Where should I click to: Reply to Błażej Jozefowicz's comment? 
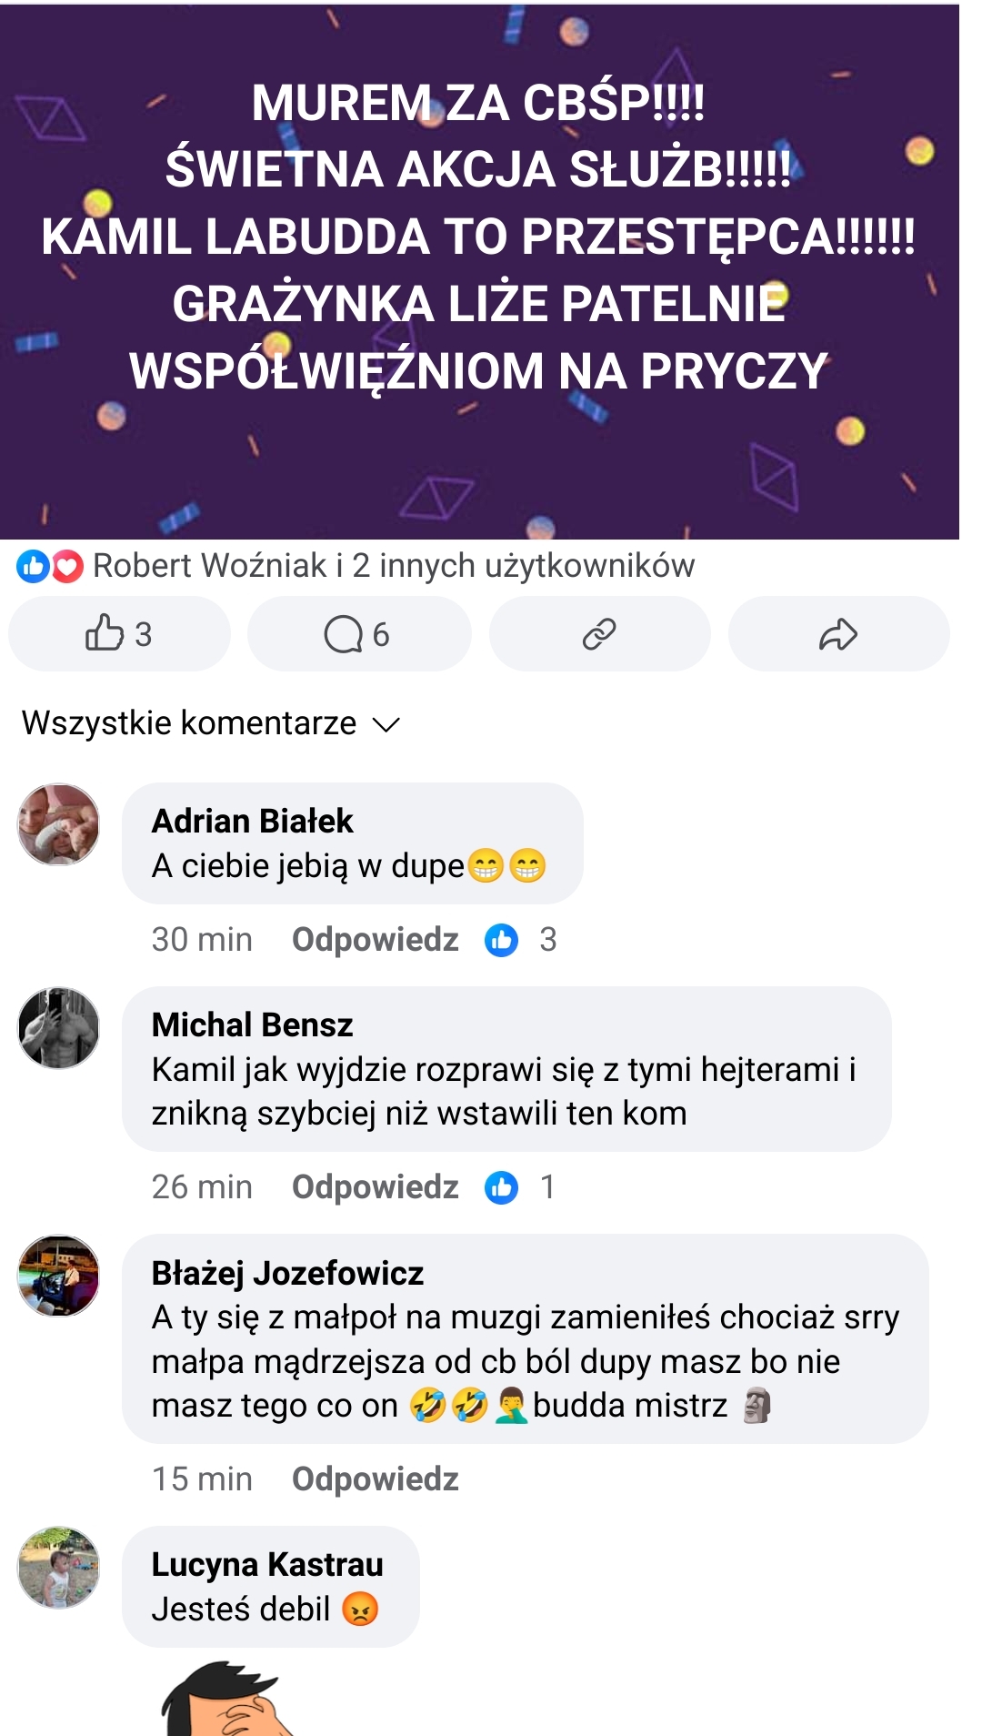pyautogui.click(x=375, y=1479)
